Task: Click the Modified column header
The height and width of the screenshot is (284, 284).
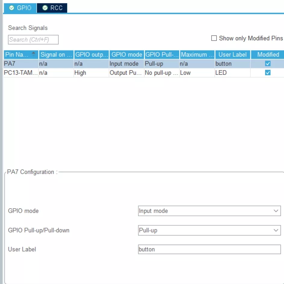Action: pyautogui.click(x=268, y=55)
